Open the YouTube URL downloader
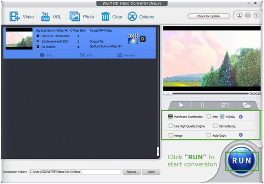 tap(45, 17)
